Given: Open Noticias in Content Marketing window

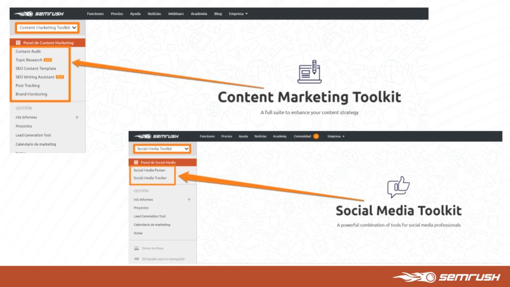Looking at the screenshot, I should coord(154,14).
